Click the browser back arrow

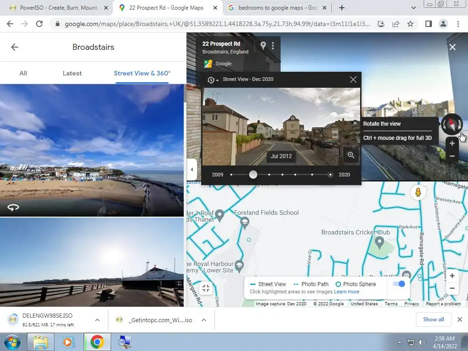point(10,24)
